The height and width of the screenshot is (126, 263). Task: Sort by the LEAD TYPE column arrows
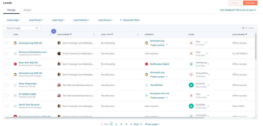pyautogui.click(x=138, y=34)
